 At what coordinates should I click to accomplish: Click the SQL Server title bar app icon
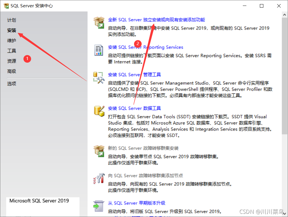6,6
